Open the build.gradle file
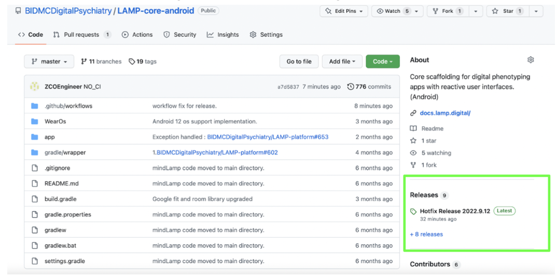The image size is (556, 277). pyautogui.click(x=61, y=199)
